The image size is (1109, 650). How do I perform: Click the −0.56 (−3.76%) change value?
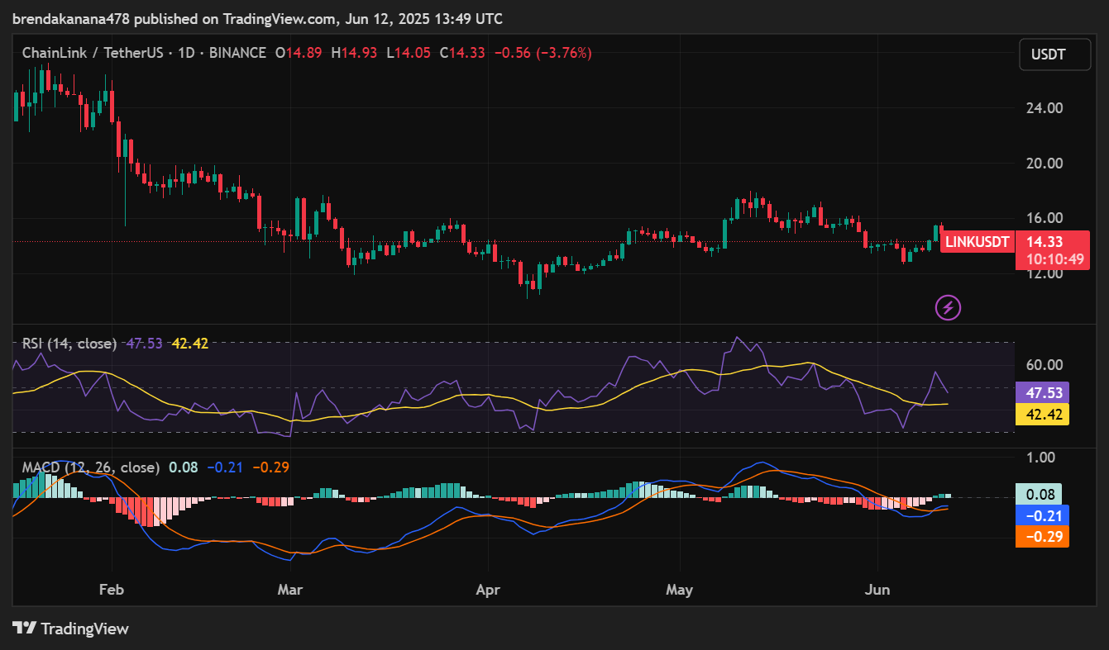543,53
